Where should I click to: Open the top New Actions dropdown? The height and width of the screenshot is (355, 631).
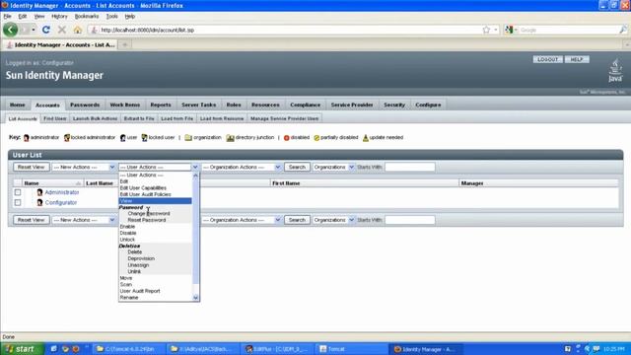click(x=84, y=167)
